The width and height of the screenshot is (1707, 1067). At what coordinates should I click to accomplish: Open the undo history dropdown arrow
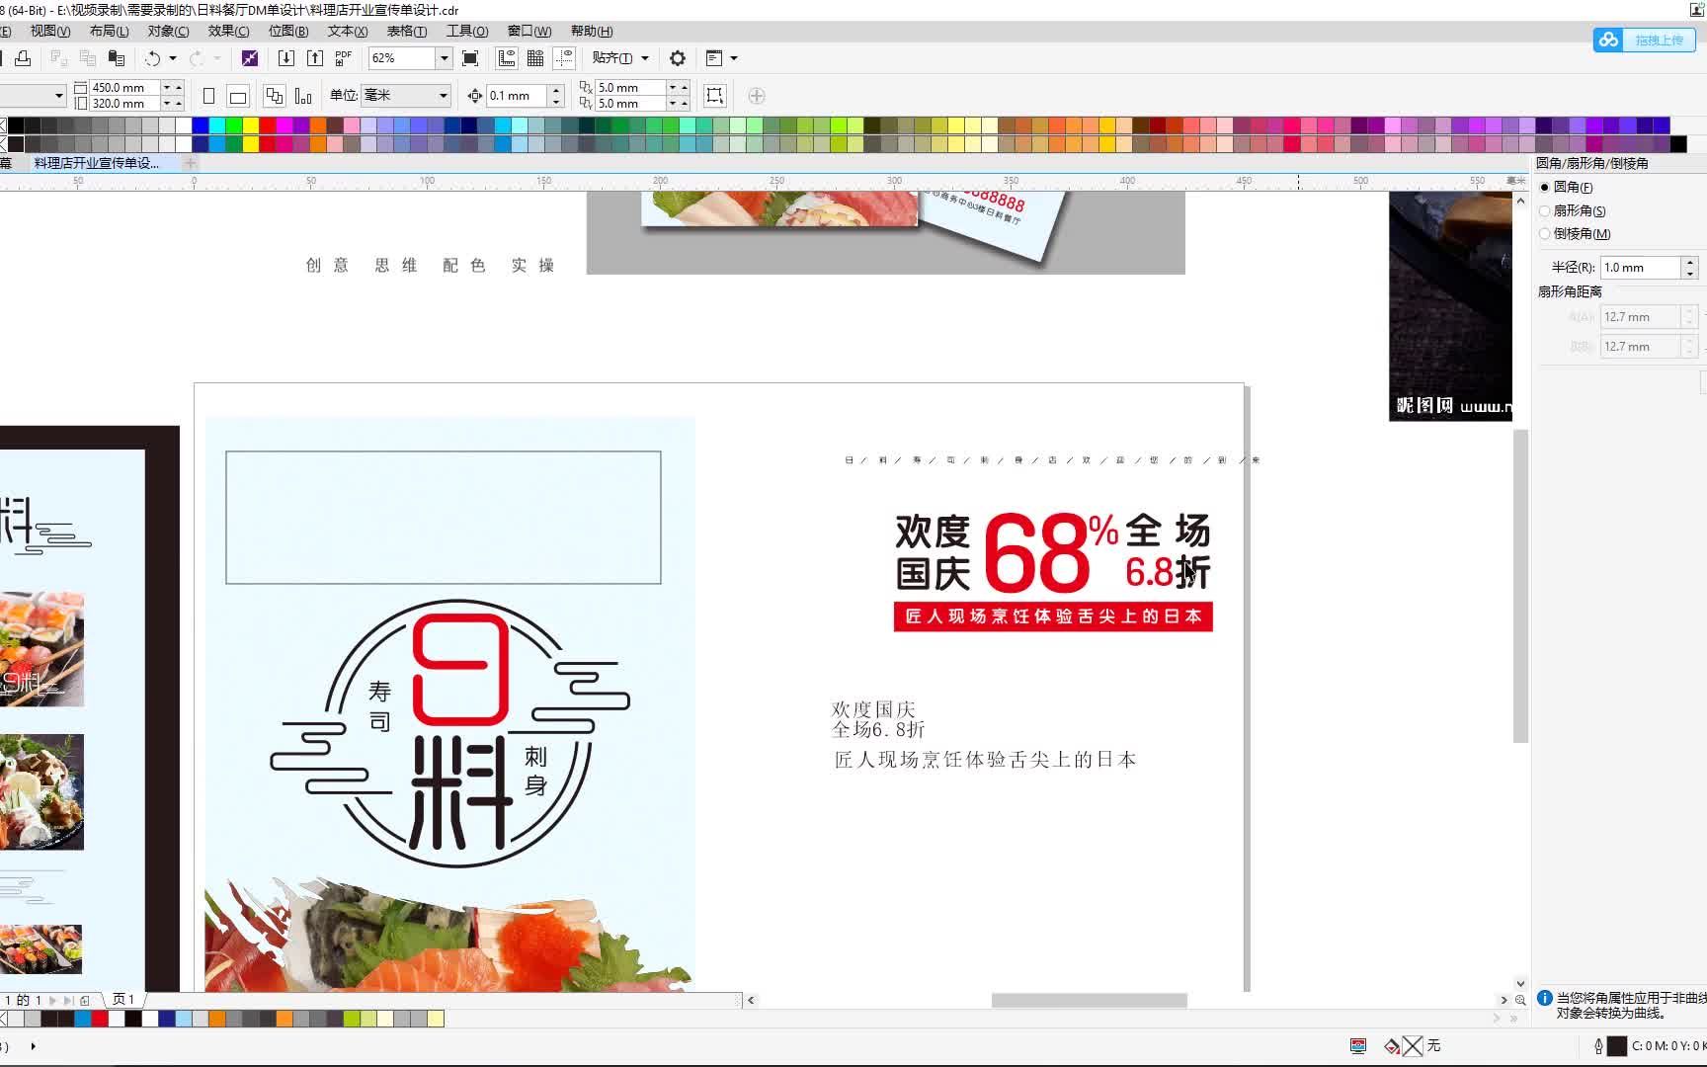coord(172,58)
